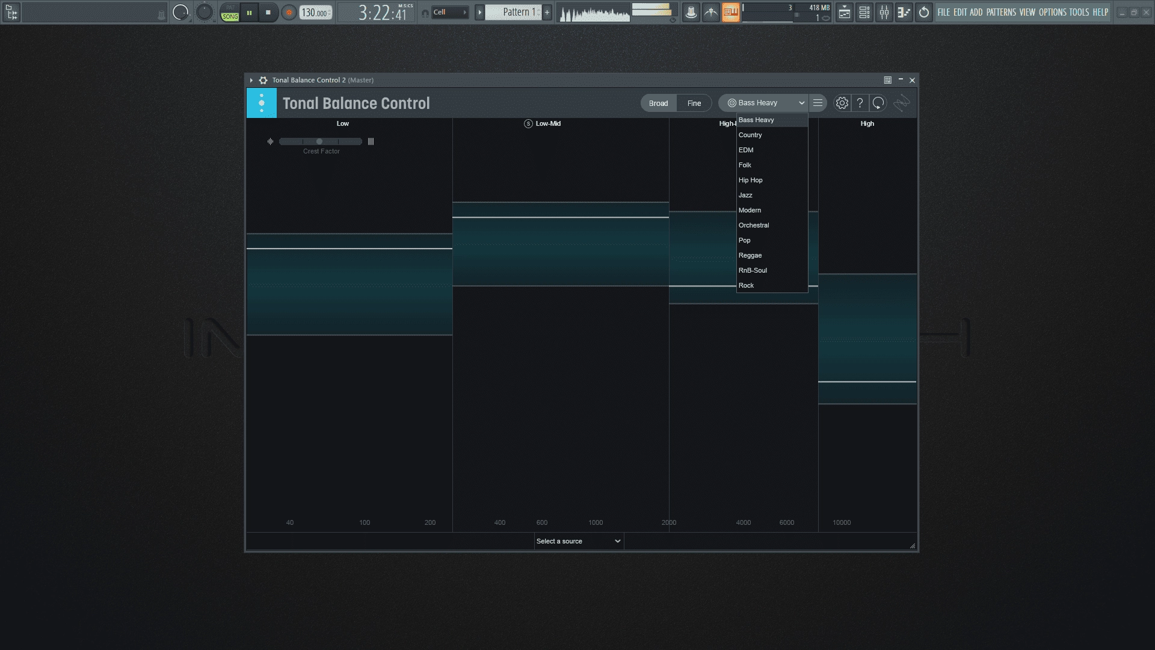Open the EDIT menu
Screen dimensions: 1155x650
click(960, 12)
